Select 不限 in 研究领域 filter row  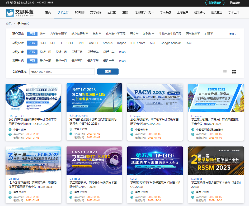coord(32,34)
